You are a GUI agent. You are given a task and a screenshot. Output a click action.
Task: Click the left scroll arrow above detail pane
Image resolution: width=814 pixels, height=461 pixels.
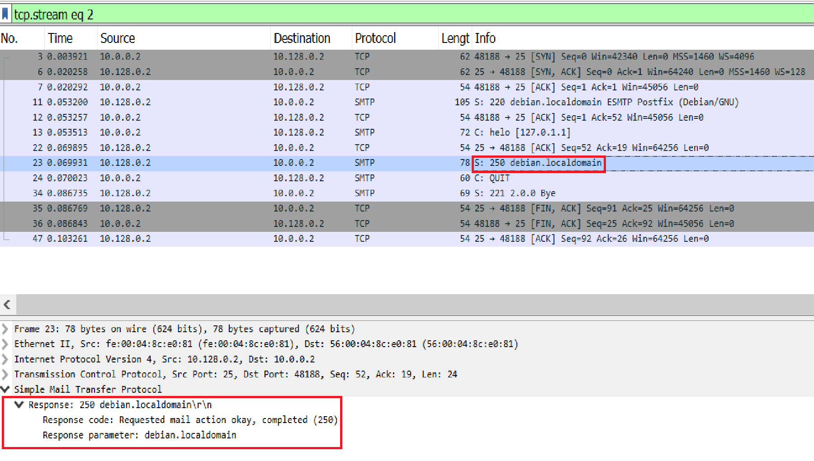(x=7, y=304)
